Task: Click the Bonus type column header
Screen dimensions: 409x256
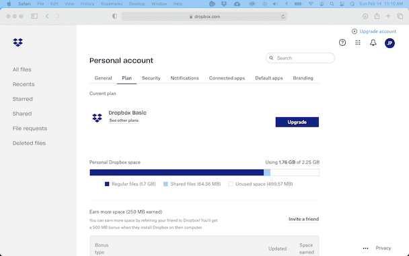Action: pos(102,249)
